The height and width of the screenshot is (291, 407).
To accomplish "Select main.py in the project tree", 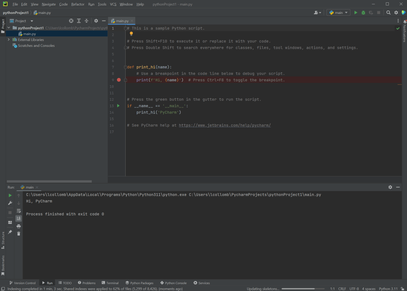I will (x=29, y=34).
